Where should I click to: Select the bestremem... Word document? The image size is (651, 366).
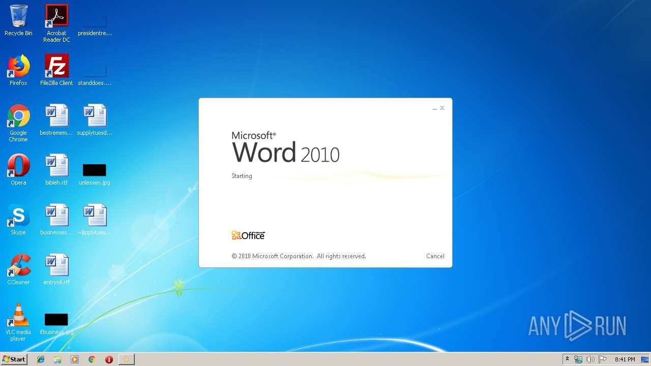[x=56, y=120]
